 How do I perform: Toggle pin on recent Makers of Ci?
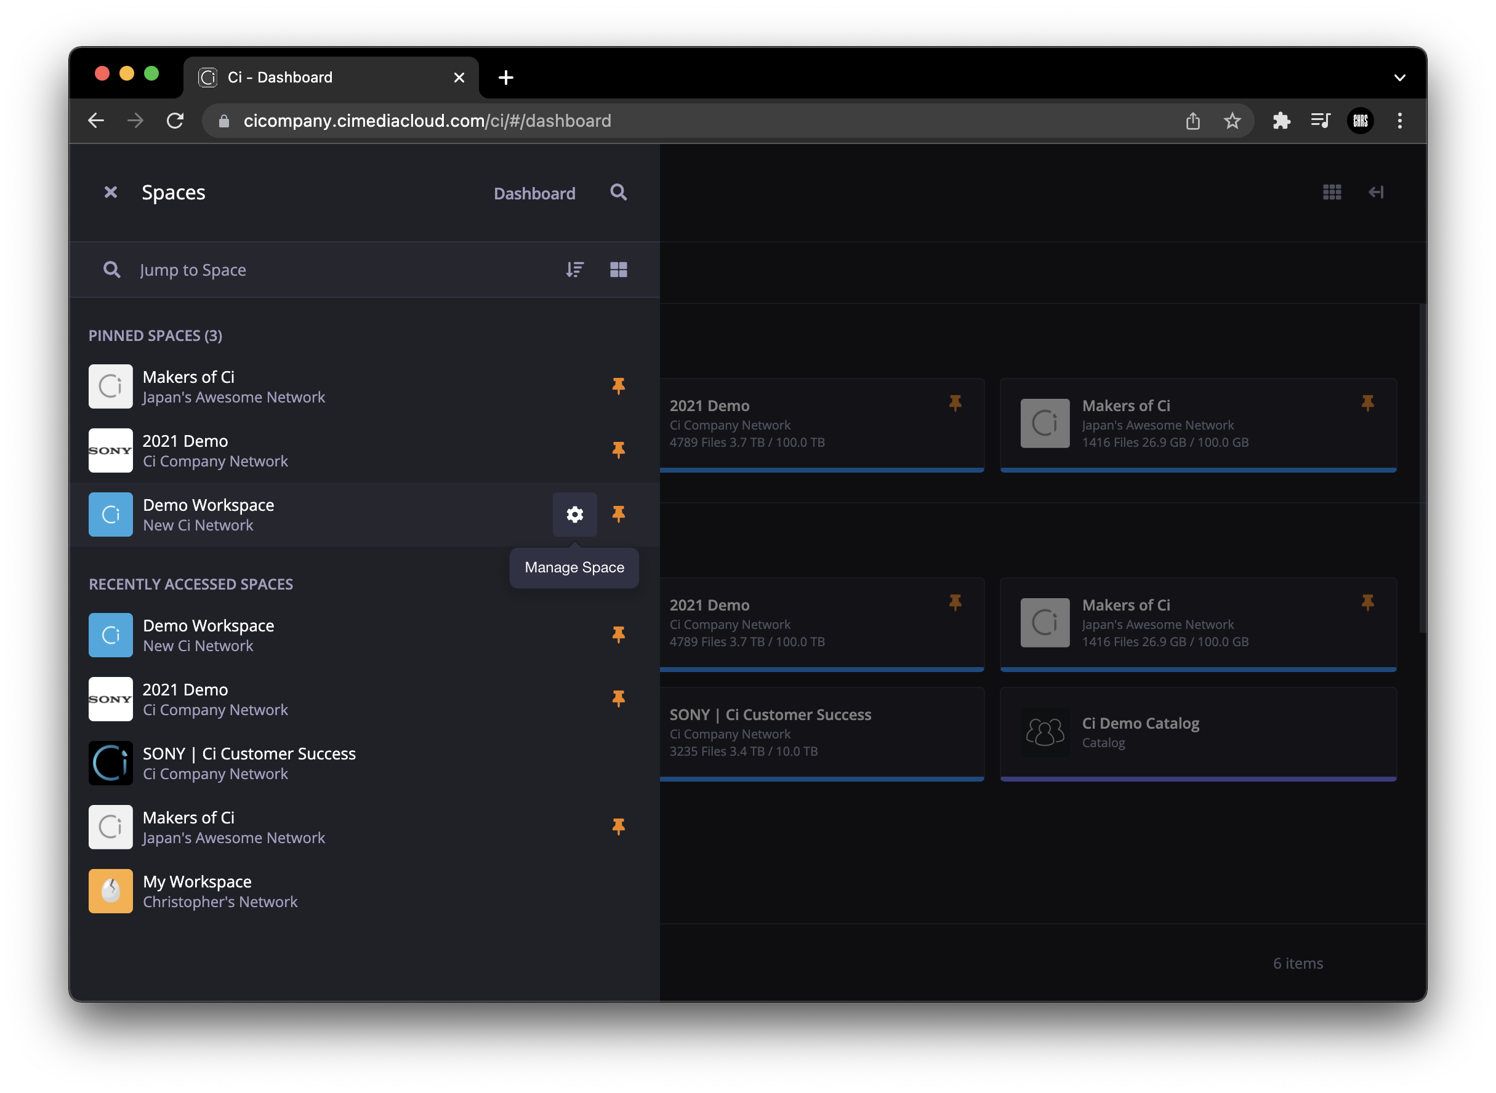click(x=619, y=827)
